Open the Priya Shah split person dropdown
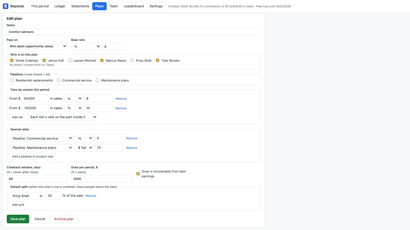Image resolution: width=410 pixels, height=230 pixels. pyautogui.click(x=27, y=196)
